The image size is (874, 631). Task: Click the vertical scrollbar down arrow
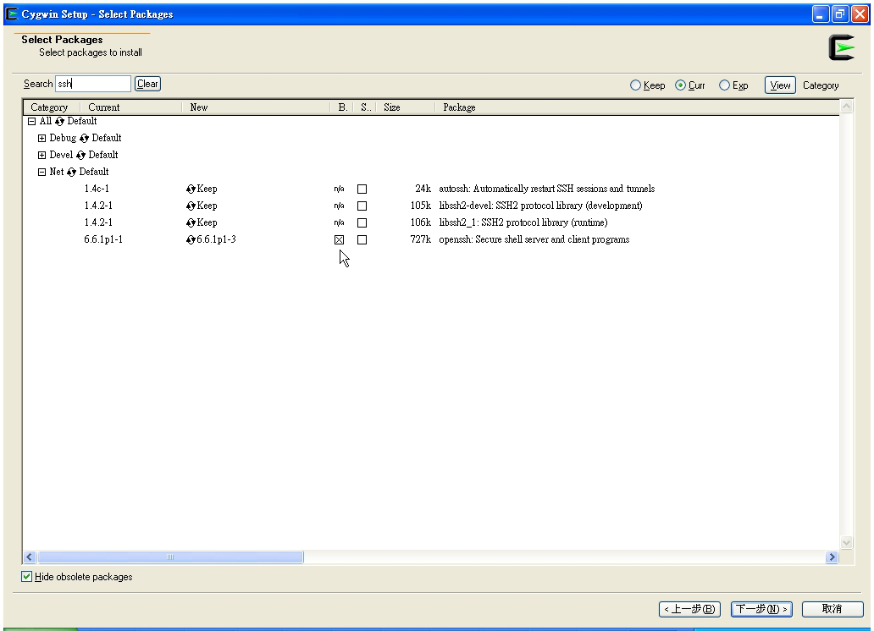pos(846,542)
